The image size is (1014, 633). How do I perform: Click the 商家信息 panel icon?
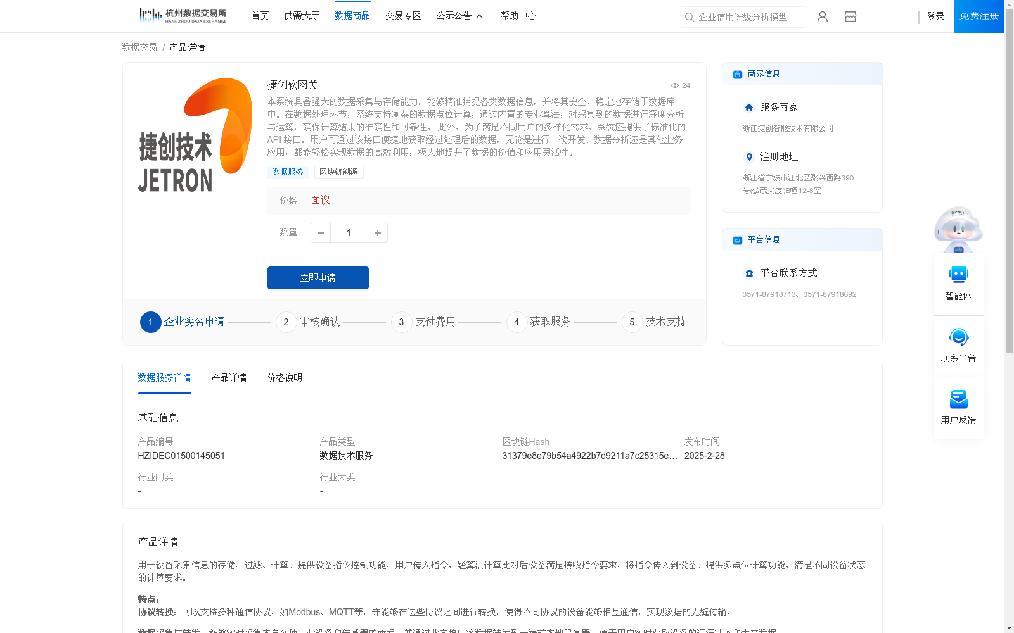click(738, 74)
